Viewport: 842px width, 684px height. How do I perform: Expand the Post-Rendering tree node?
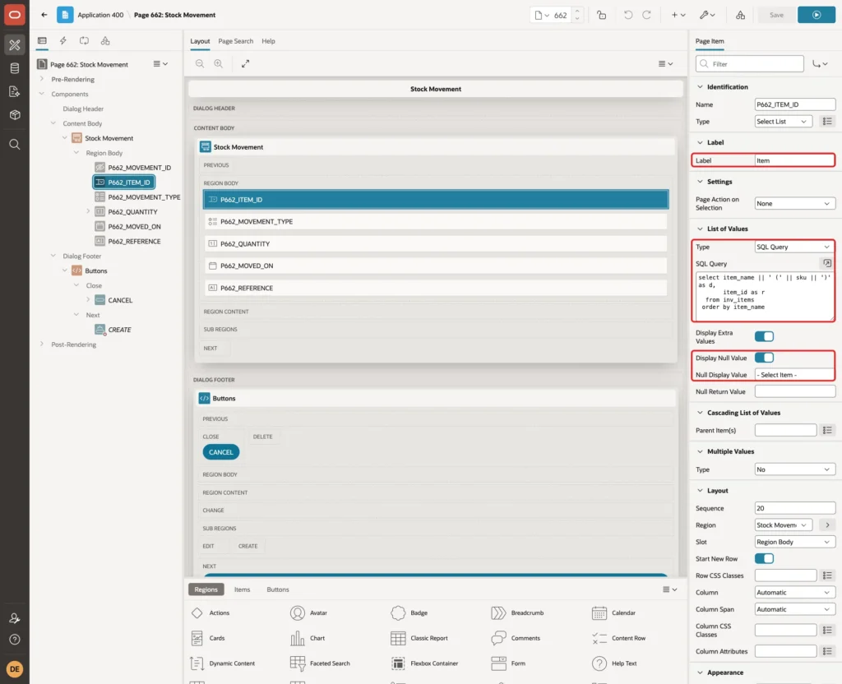coord(42,344)
